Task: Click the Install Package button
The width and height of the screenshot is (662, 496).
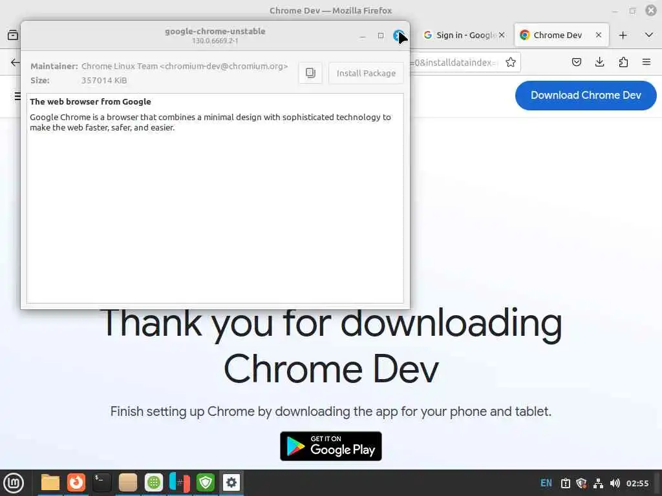Action: [x=366, y=73]
